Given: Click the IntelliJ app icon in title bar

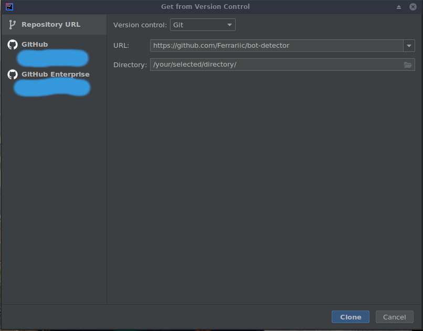Looking at the screenshot, I should click(9, 7).
